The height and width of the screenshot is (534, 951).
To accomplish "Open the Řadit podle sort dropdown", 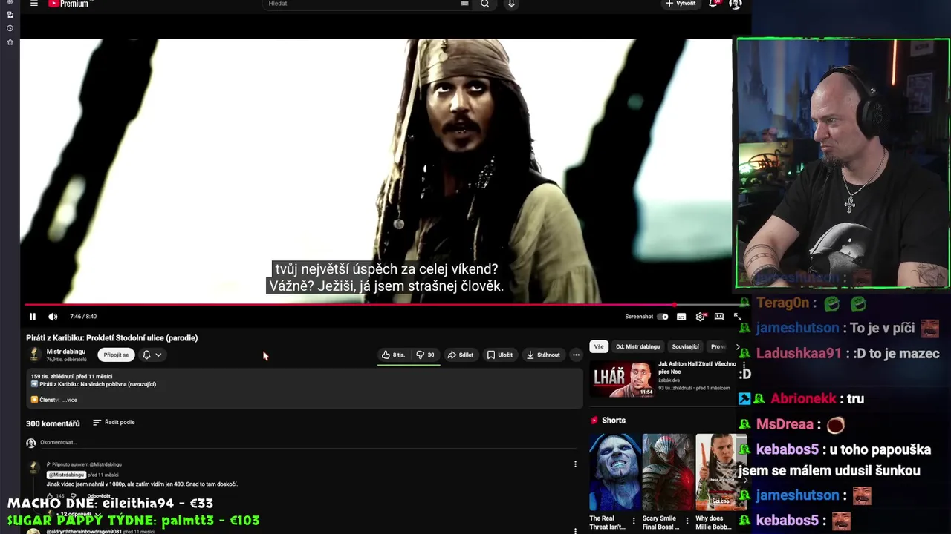I will 114,422.
